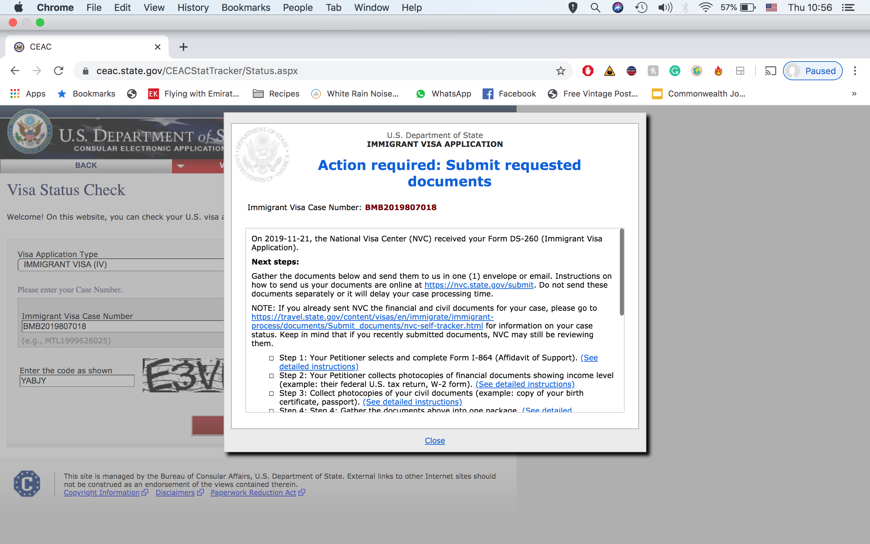The height and width of the screenshot is (544, 870).
Task: Open White Rain Noise bookmark
Action: click(355, 94)
